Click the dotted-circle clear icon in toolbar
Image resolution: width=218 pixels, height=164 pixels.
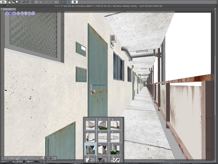tap(33, 2)
